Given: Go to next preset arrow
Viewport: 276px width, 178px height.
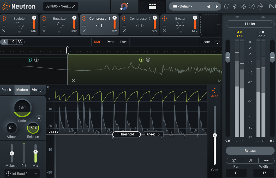Looking at the screenshot, I should pyautogui.click(x=217, y=7).
